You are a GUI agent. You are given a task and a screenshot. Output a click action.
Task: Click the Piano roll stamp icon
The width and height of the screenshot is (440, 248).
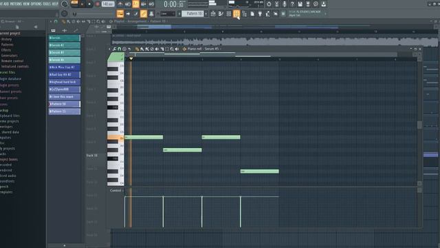pyautogui.click(x=124, y=49)
